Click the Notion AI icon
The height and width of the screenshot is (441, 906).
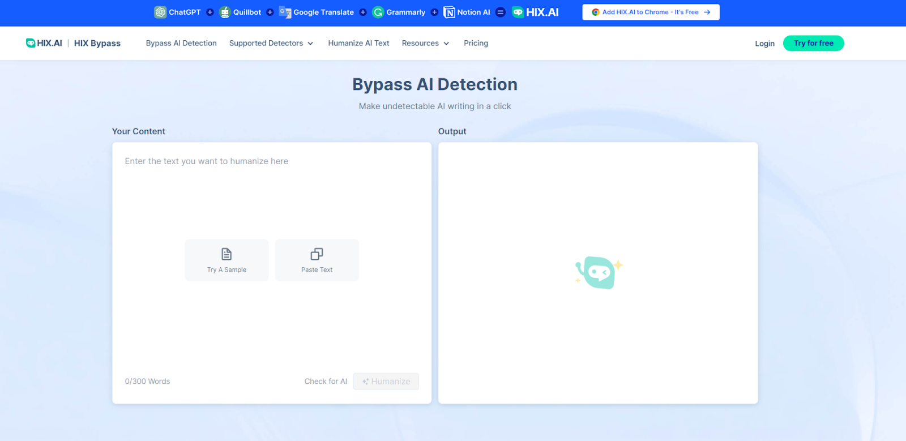[449, 12]
